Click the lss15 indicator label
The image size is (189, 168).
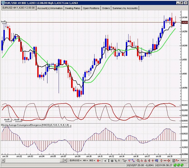[3, 21]
